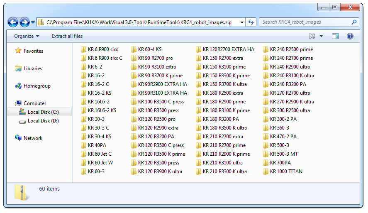Select folder KR 60 Jet C
The image size is (368, 213).
click(96, 154)
